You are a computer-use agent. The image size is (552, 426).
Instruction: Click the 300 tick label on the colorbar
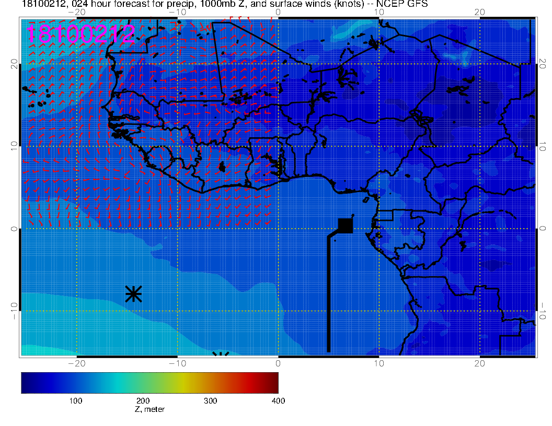(x=211, y=401)
